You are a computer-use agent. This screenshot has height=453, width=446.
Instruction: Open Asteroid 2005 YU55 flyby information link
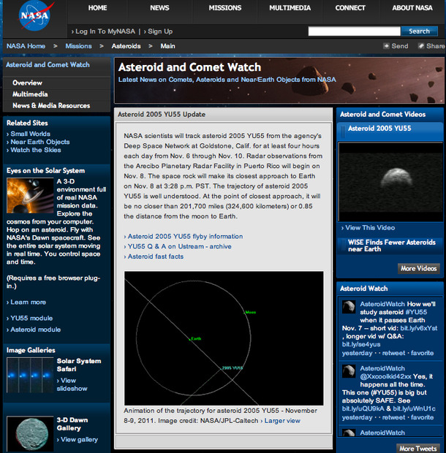(x=185, y=236)
